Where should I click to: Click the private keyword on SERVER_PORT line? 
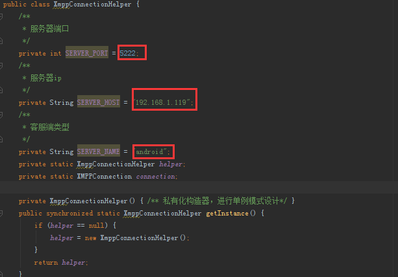coord(32,53)
